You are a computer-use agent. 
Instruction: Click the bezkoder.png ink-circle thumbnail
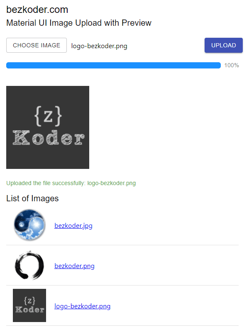[29, 265]
